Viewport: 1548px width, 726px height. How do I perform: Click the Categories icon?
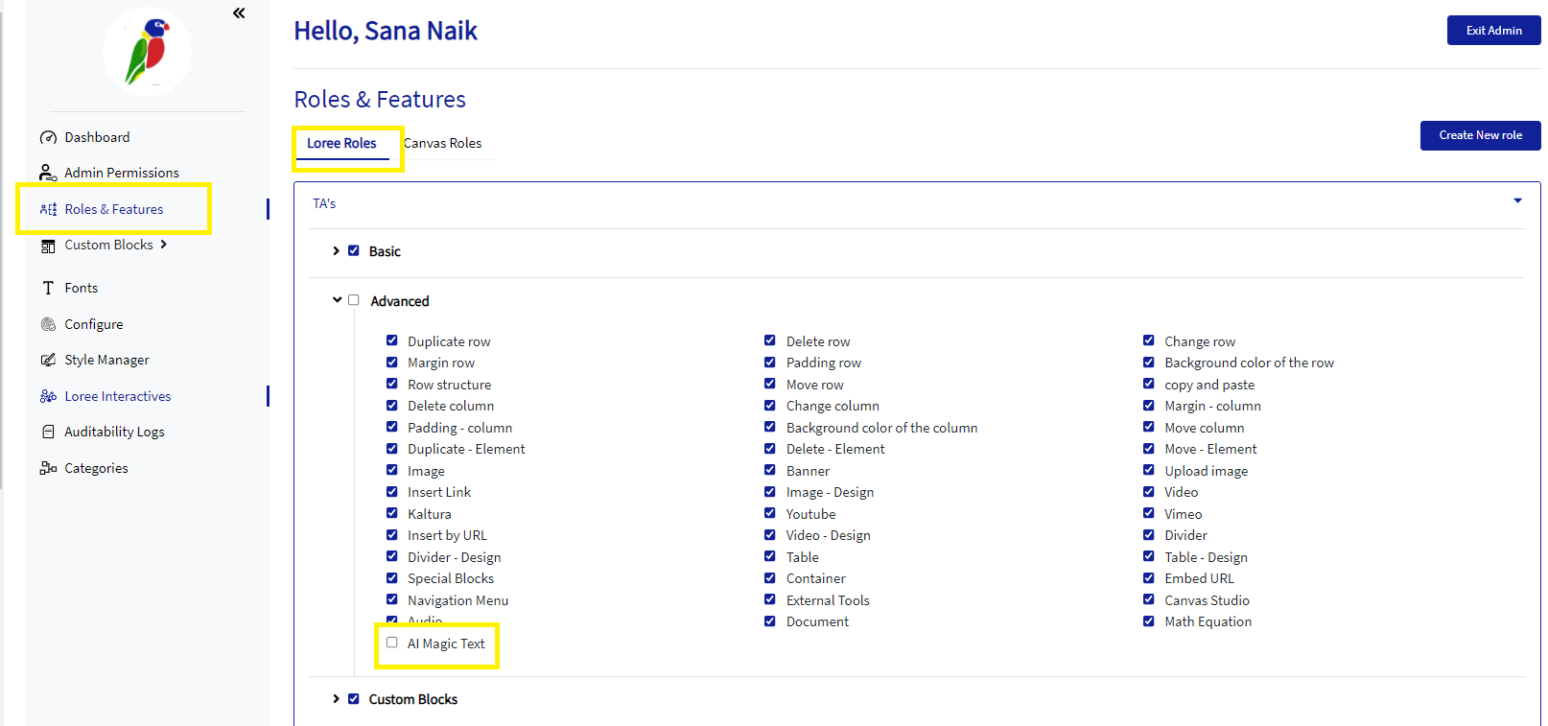point(48,468)
